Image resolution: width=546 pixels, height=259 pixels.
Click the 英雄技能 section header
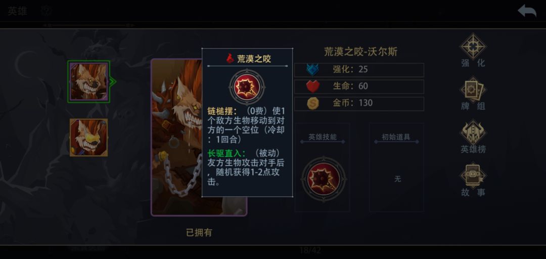click(x=323, y=137)
